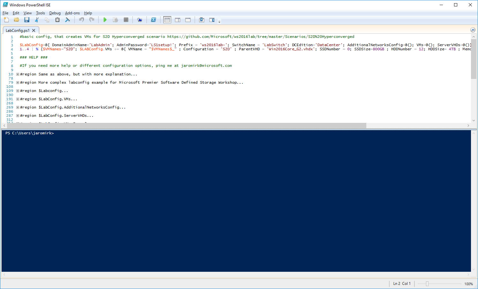Paste with the clipboard icon
Image resolution: width=478 pixels, height=289 pixels.
click(x=57, y=20)
